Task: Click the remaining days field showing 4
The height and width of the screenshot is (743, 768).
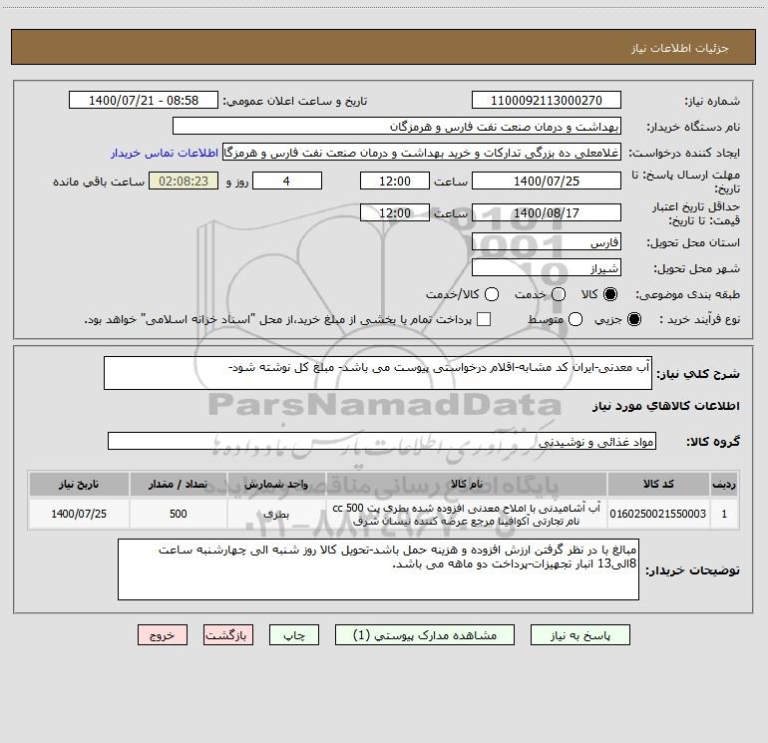Action: click(x=287, y=181)
